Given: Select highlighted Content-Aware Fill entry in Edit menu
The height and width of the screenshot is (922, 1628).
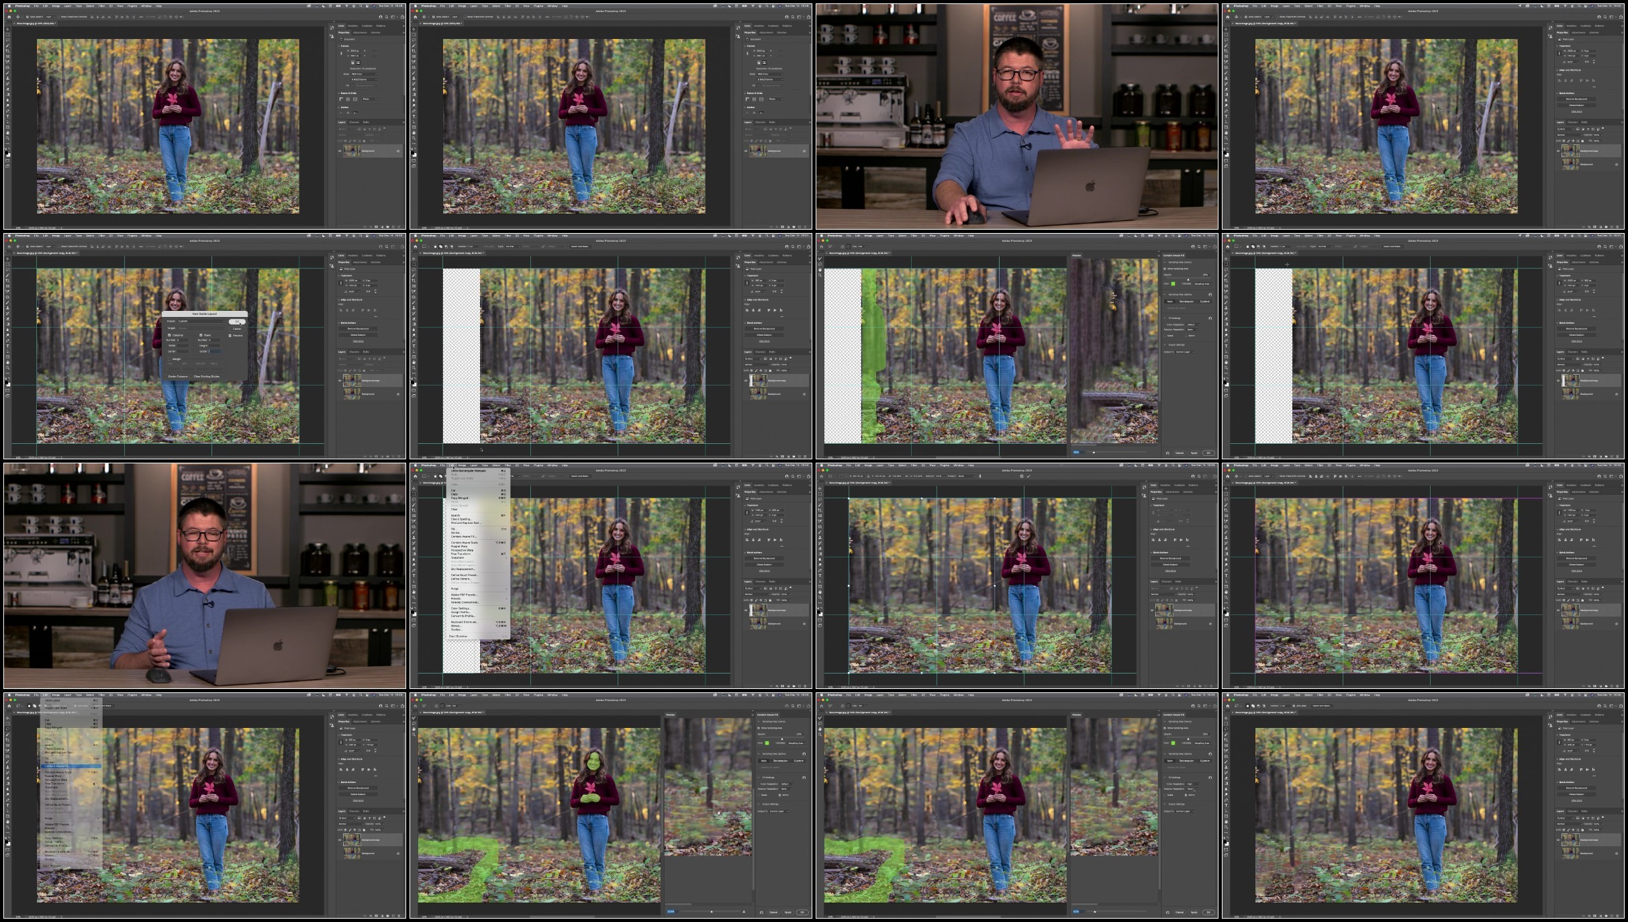Looking at the screenshot, I should point(71,766).
